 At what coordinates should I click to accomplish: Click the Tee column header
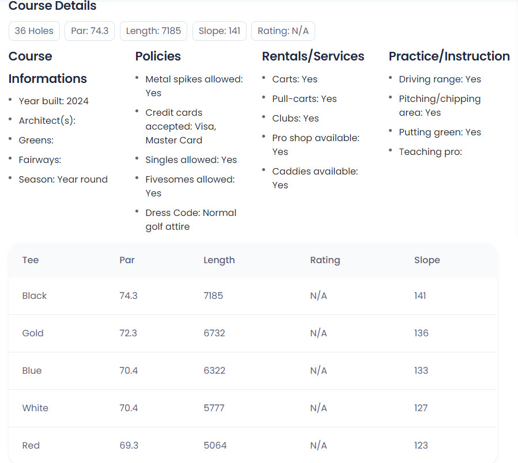tap(31, 260)
